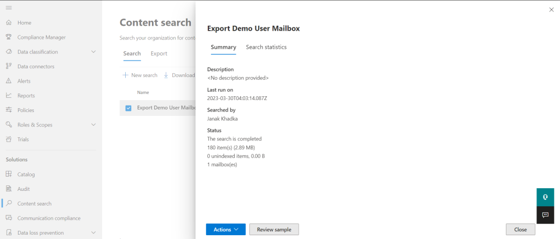Switch to the Summary tab
Image resolution: width=560 pixels, height=239 pixels.
223,47
